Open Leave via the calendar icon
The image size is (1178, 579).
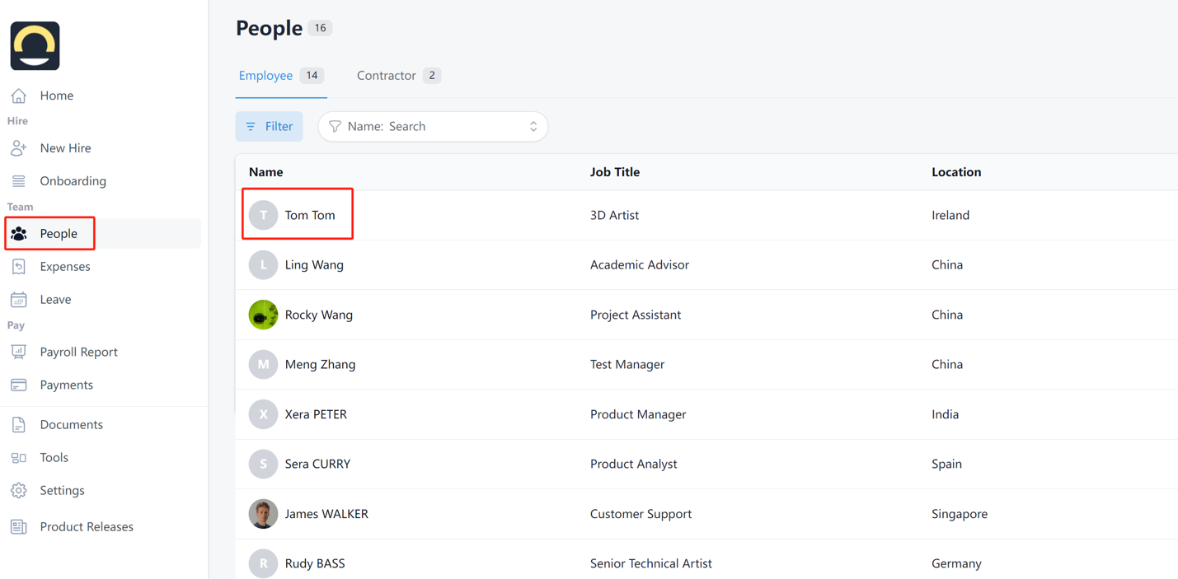click(x=19, y=300)
